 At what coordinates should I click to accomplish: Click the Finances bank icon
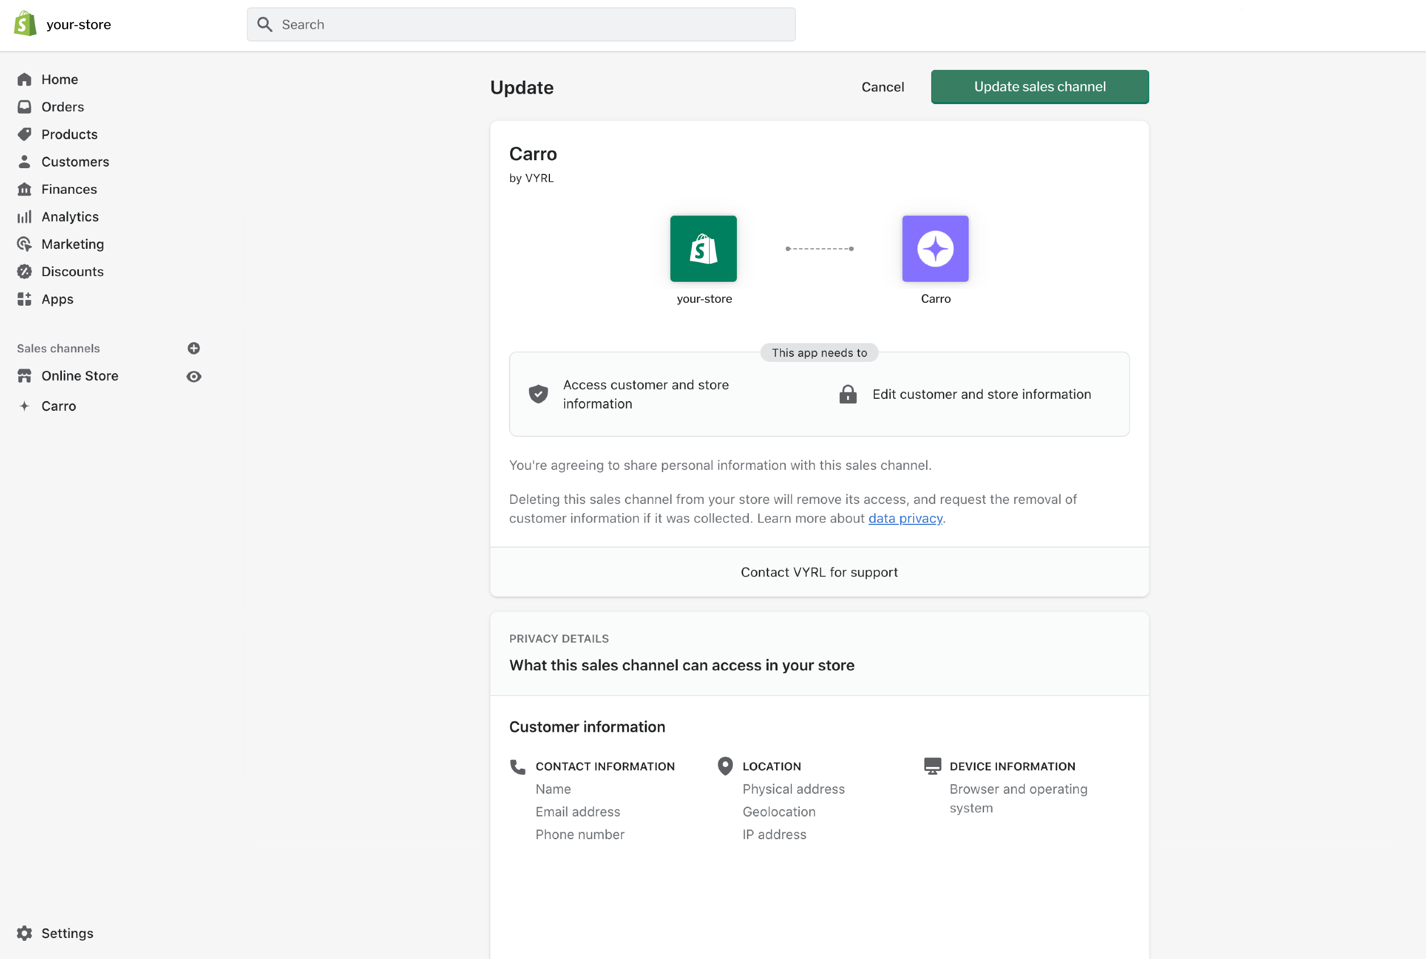[x=24, y=190]
